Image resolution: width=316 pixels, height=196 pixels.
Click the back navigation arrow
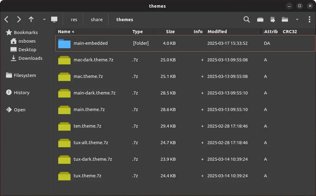(6, 20)
